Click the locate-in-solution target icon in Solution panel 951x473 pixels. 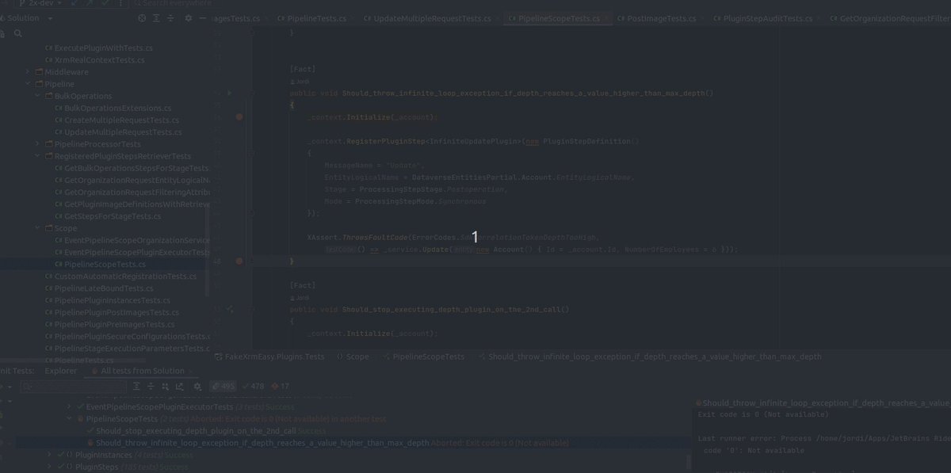(x=142, y=18)
